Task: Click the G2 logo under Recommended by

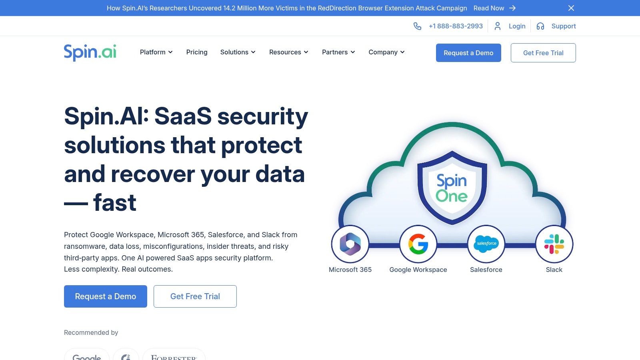Action: coord(126,356)
